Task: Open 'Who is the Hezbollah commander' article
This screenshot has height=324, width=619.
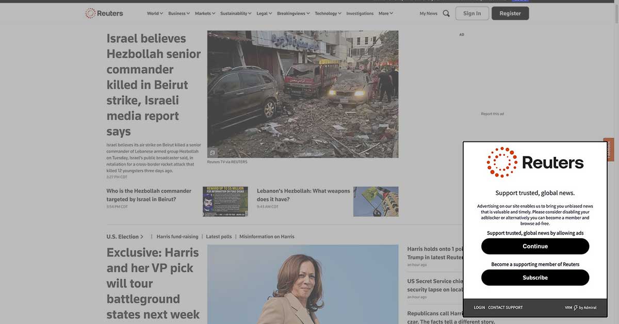Action: [x=149, y=195]
